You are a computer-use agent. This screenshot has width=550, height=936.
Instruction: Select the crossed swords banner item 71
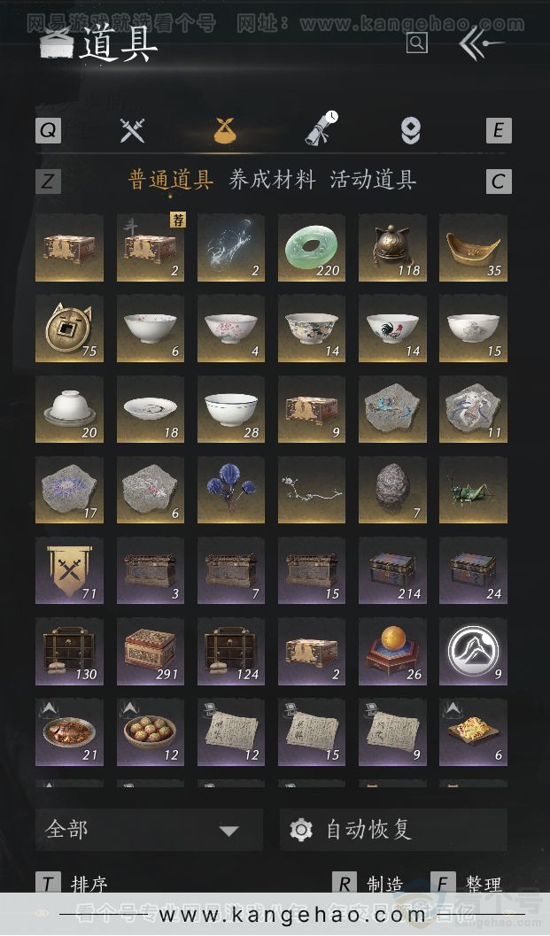coord(69,570)
